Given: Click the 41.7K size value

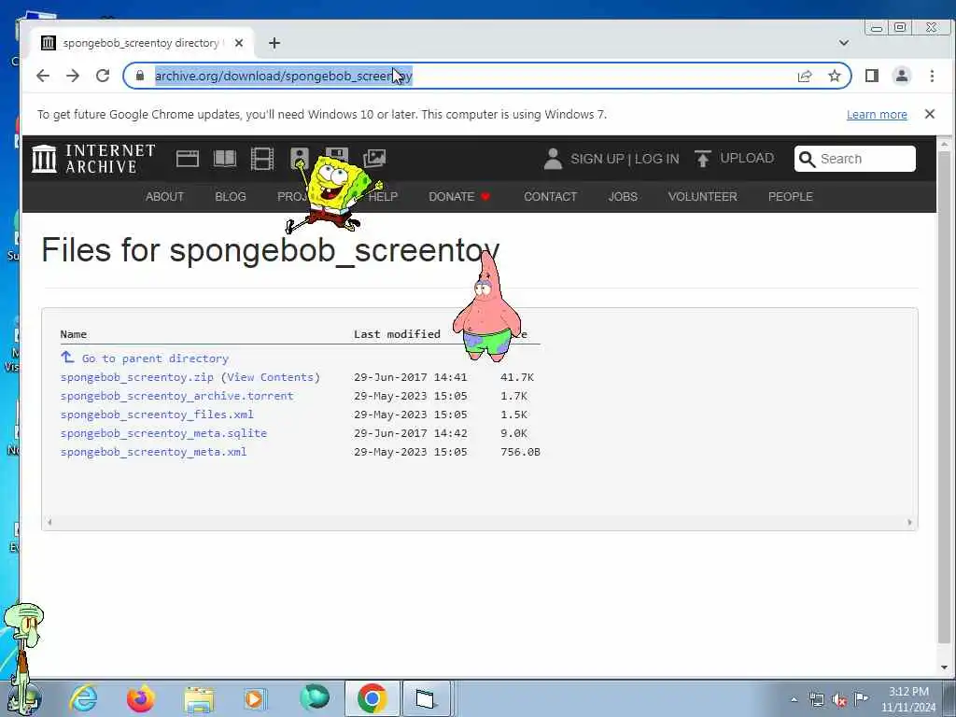Looking at the screenshot, I should coord(517,377).
